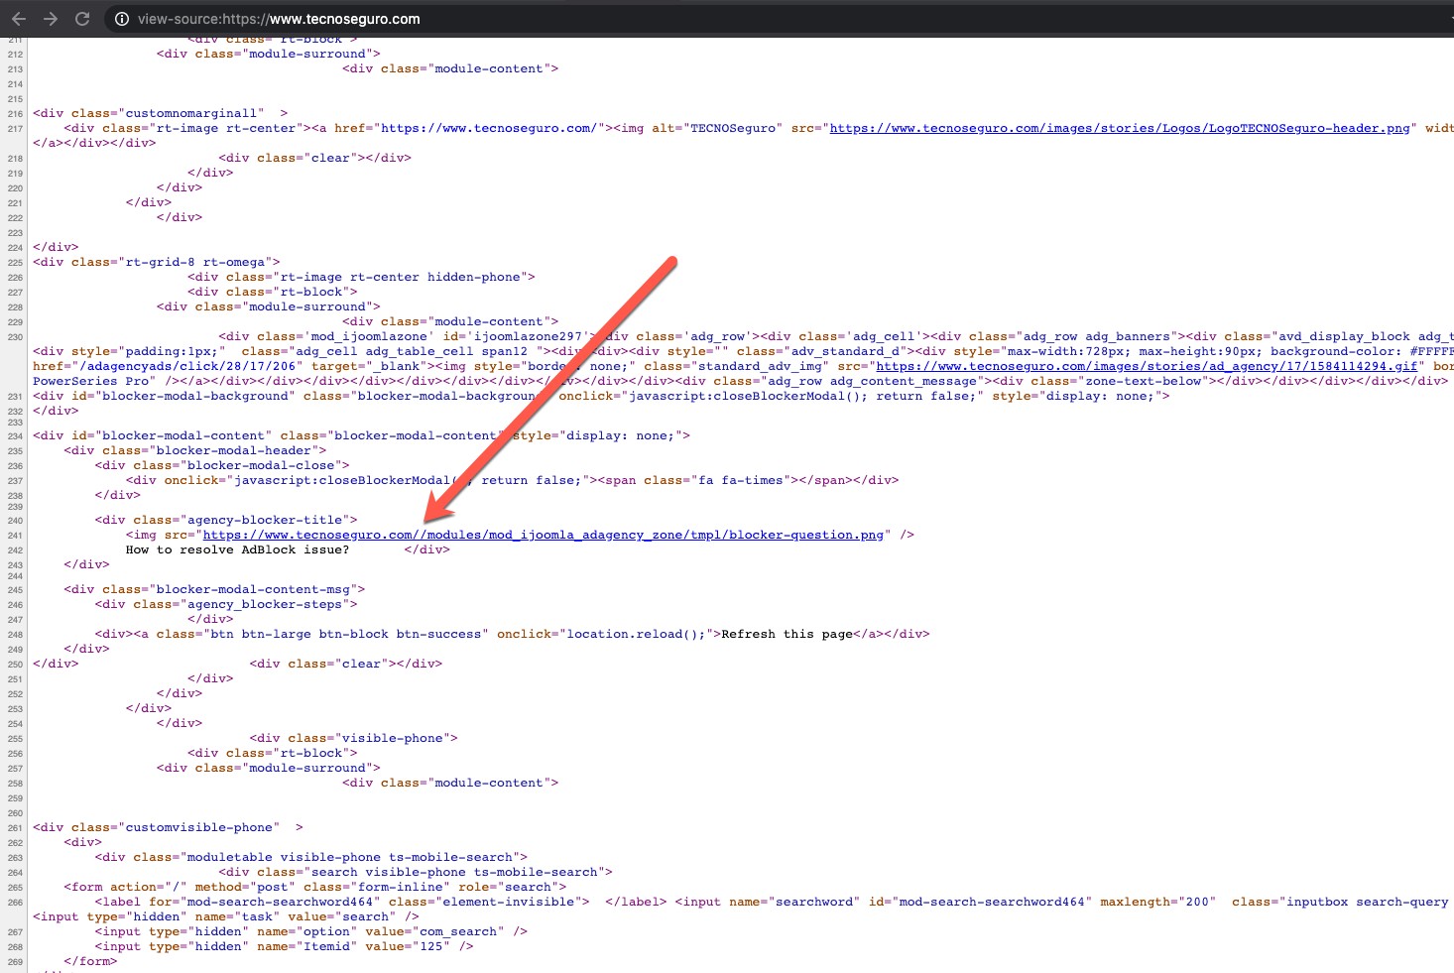Click line number 230 in the gutter
The height and width of the screenshot is (973, 1454).
(15, 337)
